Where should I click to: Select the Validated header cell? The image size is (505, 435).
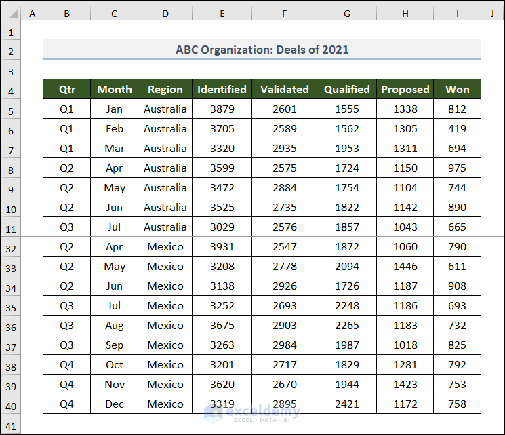(284, 89)
